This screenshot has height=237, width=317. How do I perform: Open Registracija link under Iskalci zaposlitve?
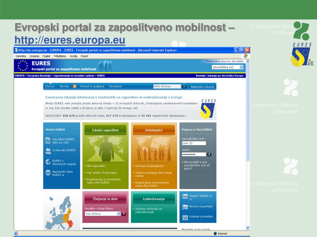[x=103, y=181]
